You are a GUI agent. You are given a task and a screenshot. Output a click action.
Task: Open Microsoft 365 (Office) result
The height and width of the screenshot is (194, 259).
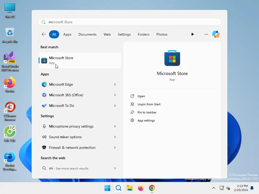click(x=80, y=95)
